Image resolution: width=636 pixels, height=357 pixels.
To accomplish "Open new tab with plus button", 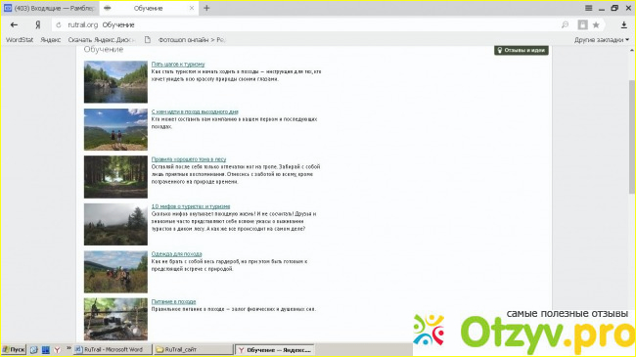I will pyautogui.click(x=206, y=8).
